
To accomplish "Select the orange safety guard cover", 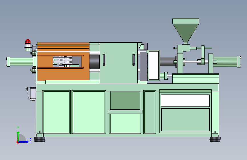I will pos(63,74).
